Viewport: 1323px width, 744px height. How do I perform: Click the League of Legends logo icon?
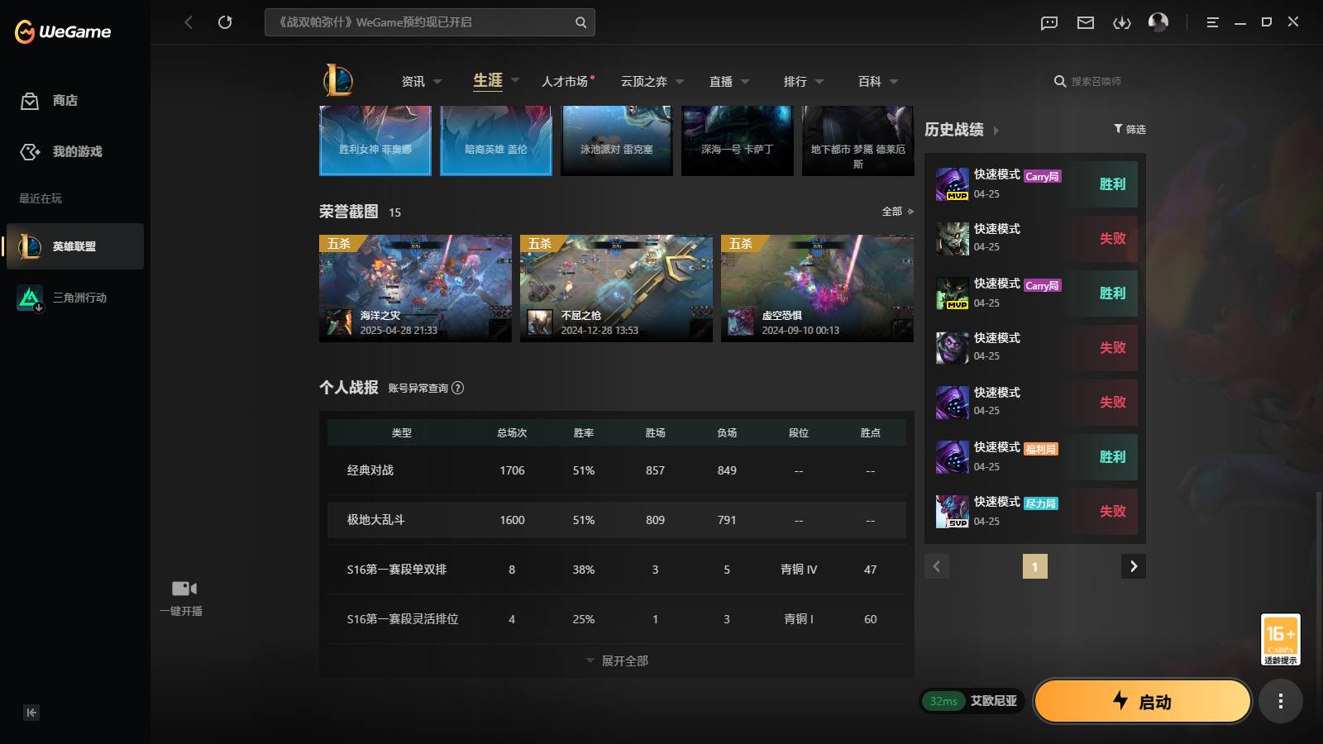[338, 80]
